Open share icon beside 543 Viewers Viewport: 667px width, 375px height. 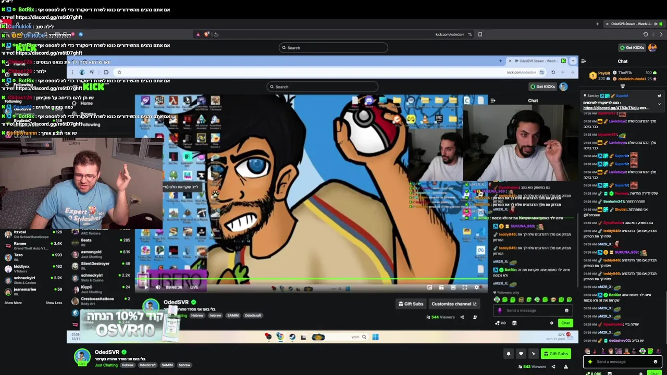click(553, 367)
